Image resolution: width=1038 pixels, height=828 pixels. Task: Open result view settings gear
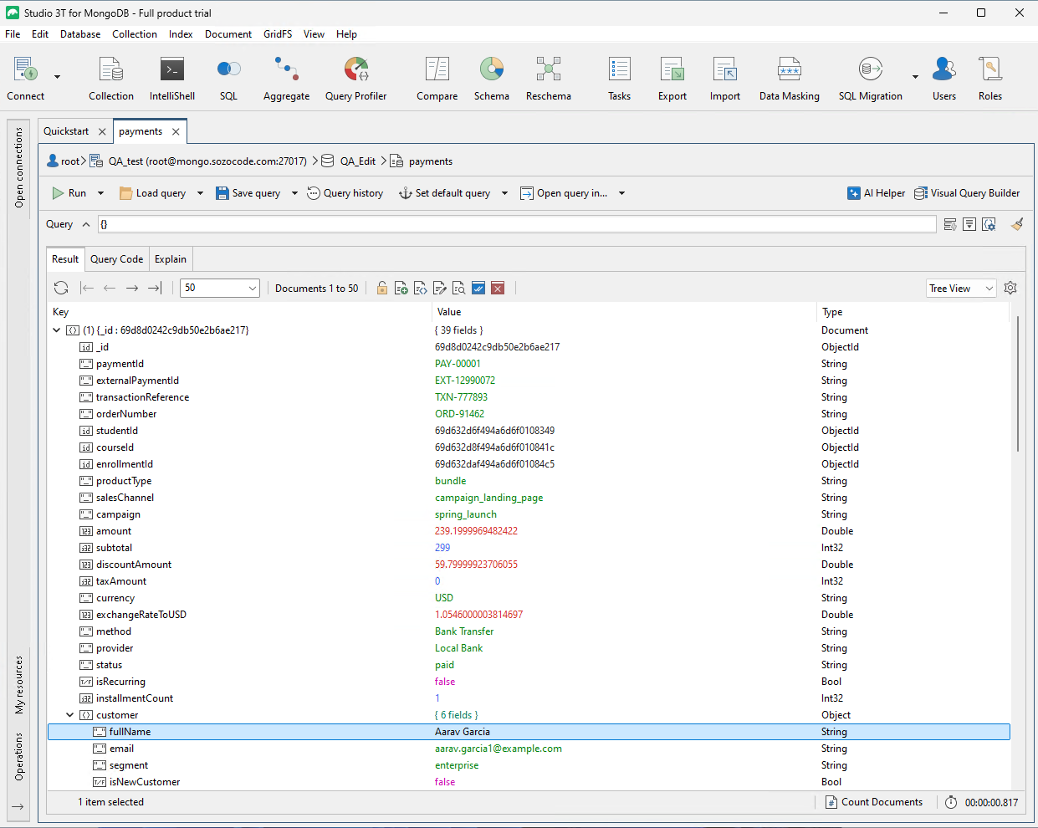1010,288
